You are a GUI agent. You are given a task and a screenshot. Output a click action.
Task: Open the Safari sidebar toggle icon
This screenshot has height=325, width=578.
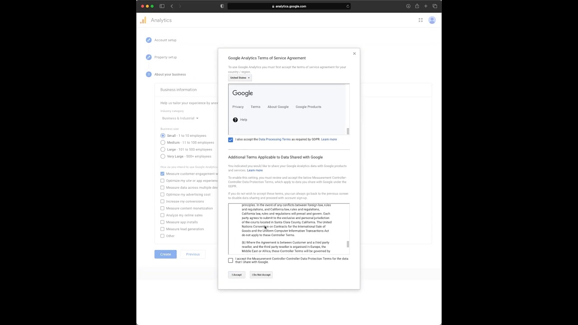[x=162, y=6]
